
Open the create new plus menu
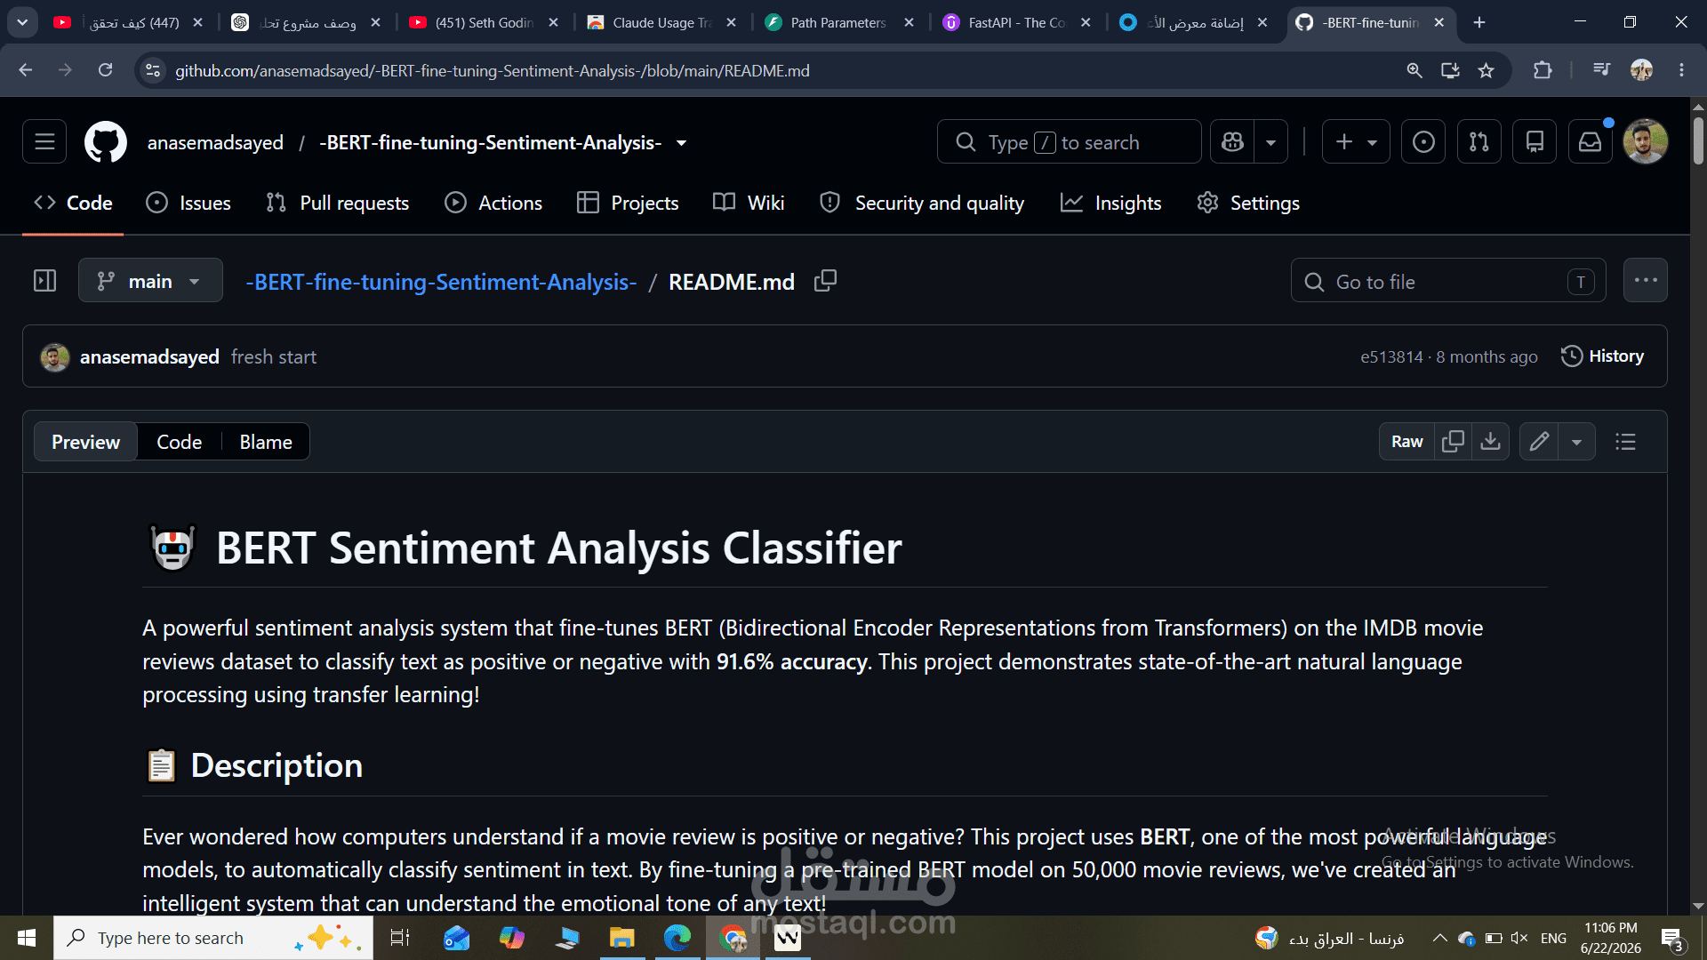(x=1356, y=142)
